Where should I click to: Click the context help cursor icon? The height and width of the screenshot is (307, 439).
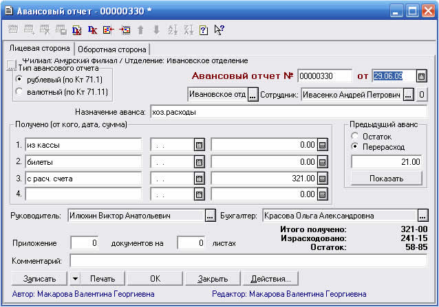click(x=219, y=30)
